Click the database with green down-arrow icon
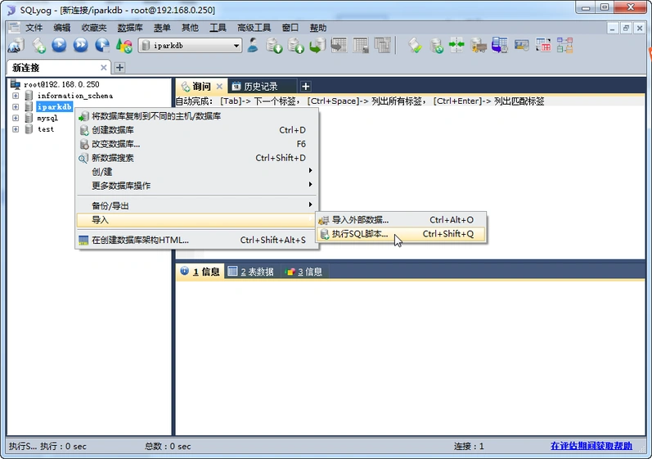 pos(274,45)
